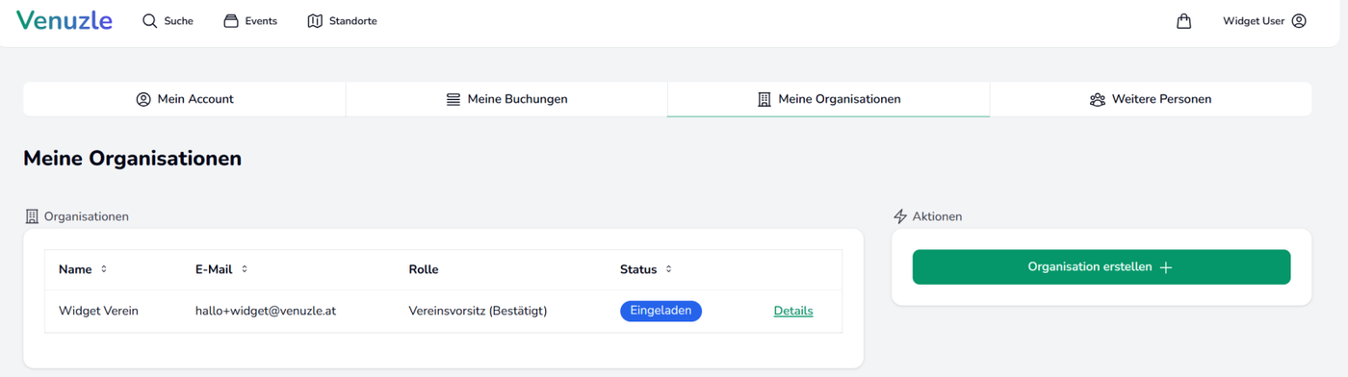
Task: Click the Eingeladen status badge
Action: click(661, 311)
